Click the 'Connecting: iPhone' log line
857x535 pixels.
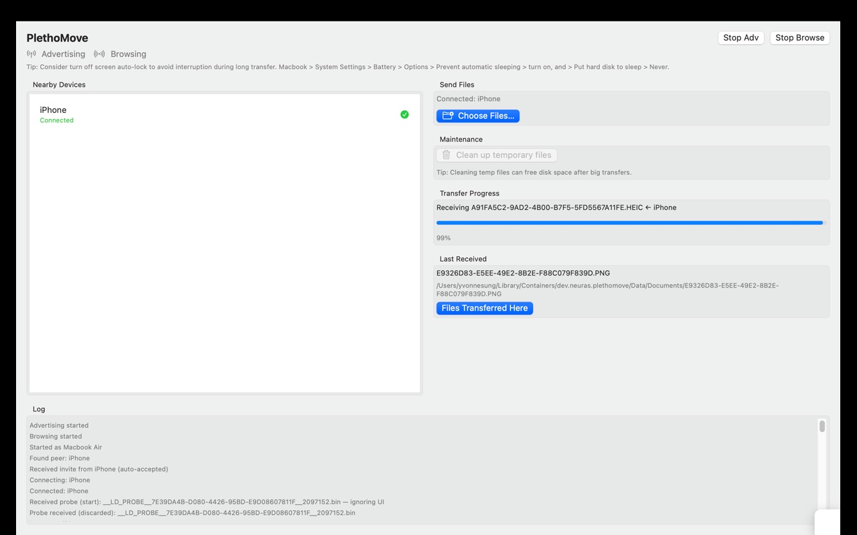60,480
